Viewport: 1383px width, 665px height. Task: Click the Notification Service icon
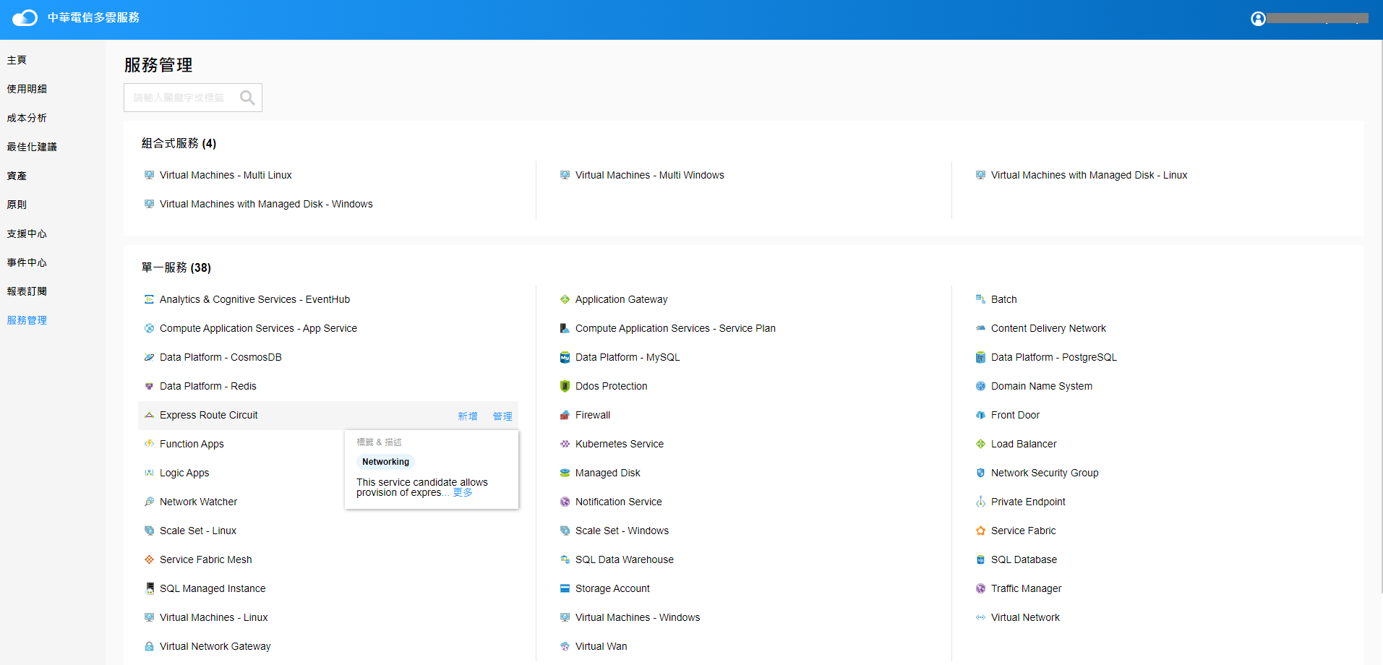[x=565, y=502]
